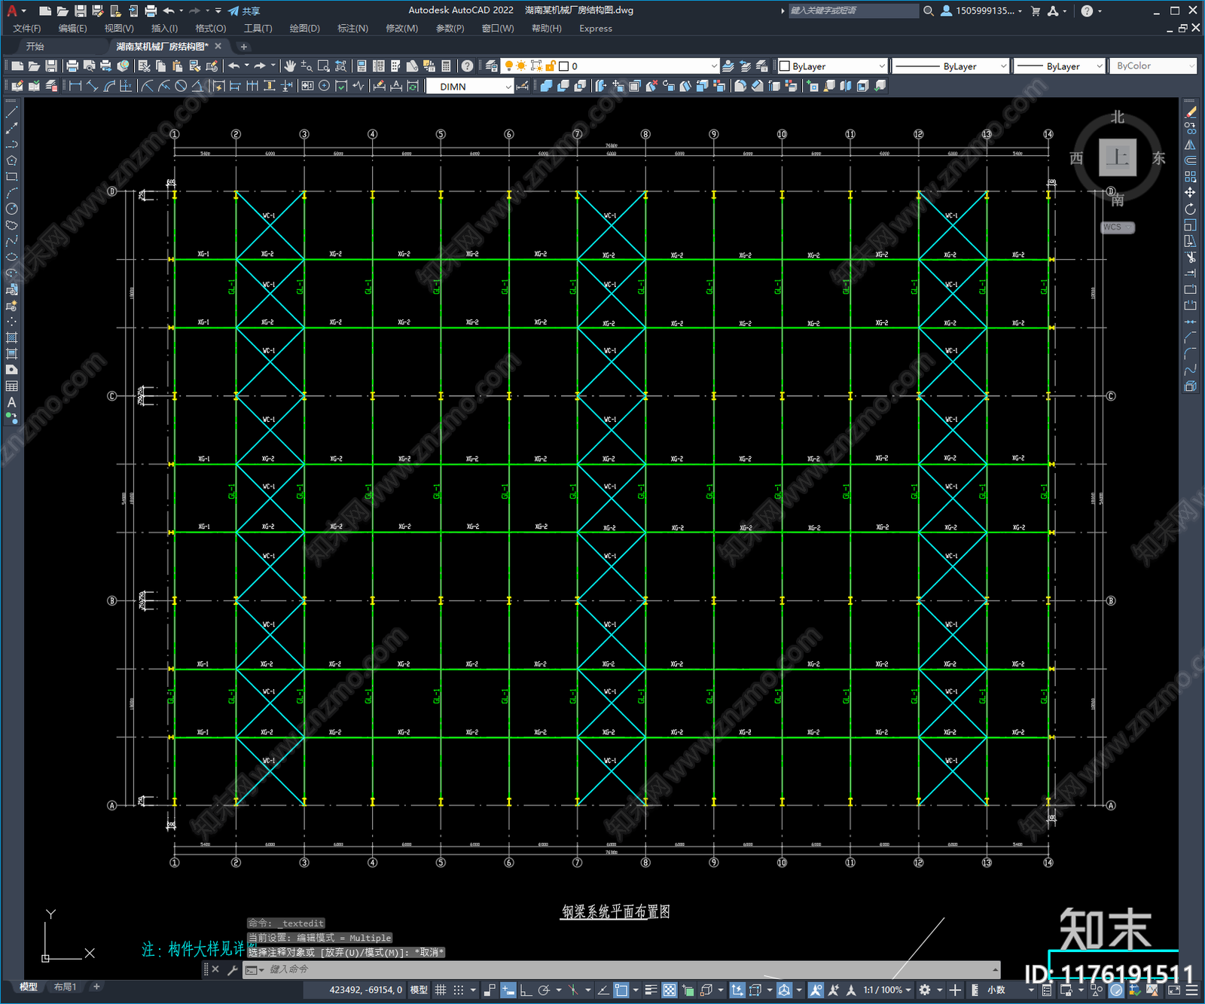The width and height of the screenshot is (1205, 1004).
Task: Click the WCS label under the ViewCube
Action: click(1117, 227)
